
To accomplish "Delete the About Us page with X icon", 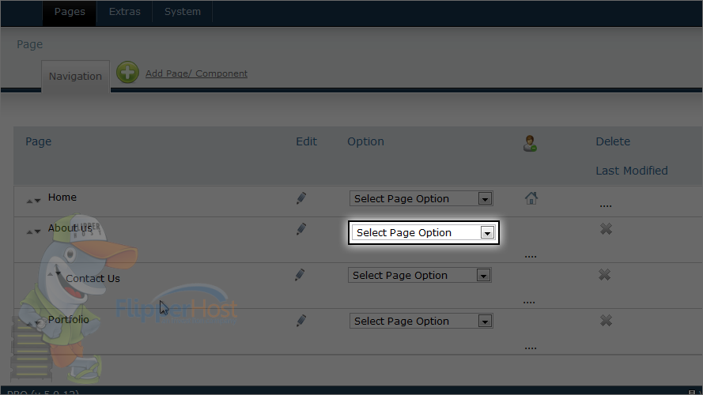I will (x=607, y=229).
